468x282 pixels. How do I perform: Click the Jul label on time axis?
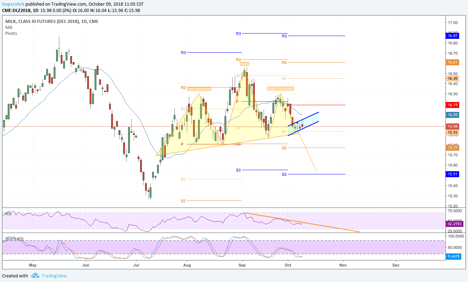click(136, 265)
